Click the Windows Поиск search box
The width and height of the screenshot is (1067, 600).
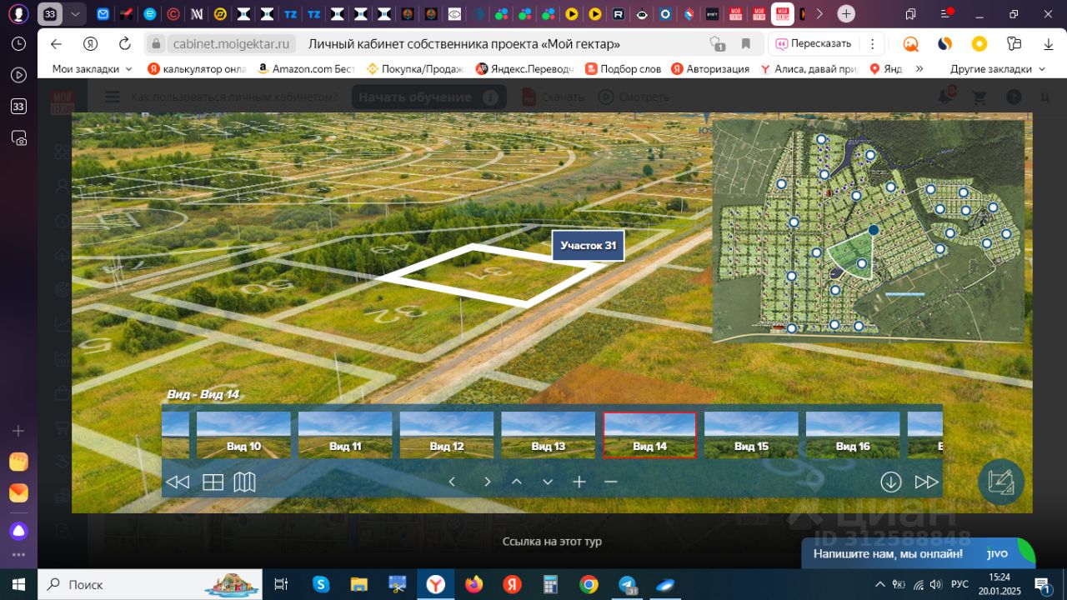coord(150,584)
